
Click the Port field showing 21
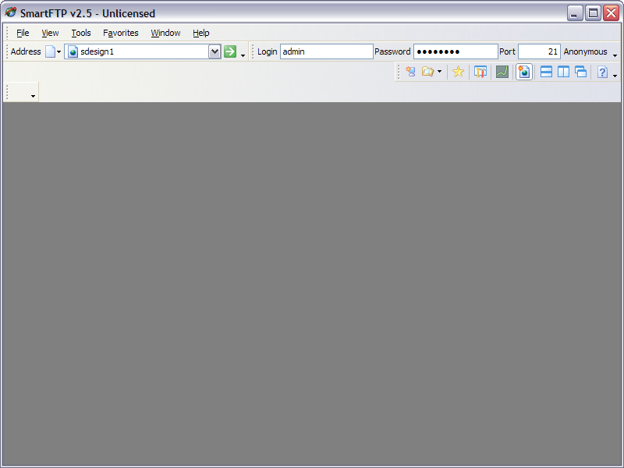pos(539,51)
